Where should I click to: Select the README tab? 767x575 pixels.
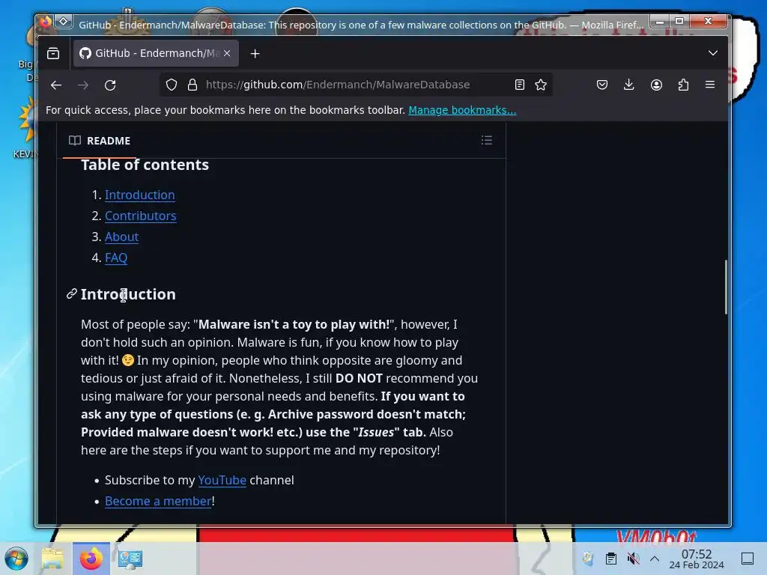coord(100,141)
